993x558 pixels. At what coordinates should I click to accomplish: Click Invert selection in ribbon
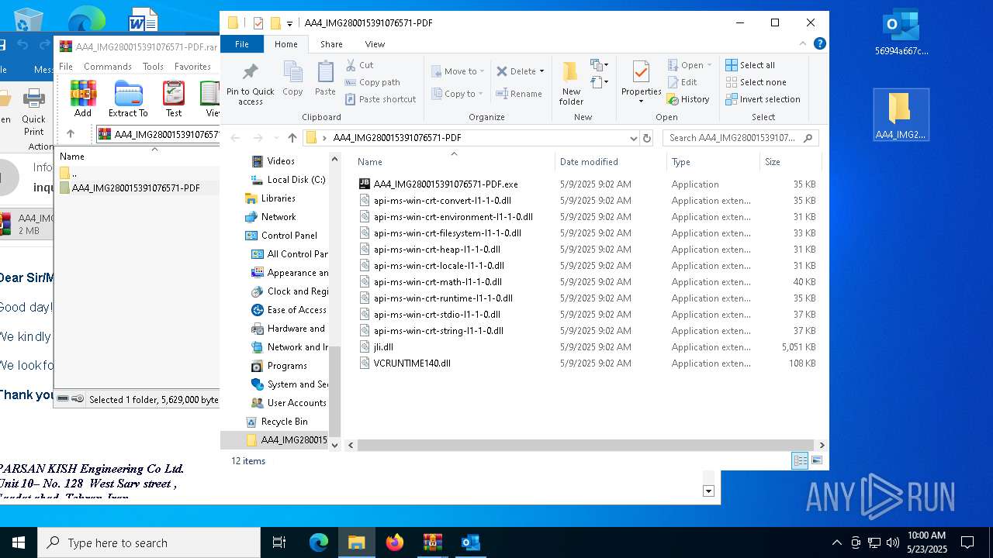point(763,99)
